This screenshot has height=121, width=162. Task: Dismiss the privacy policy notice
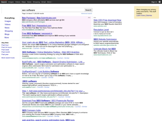[x=149, y=16]
